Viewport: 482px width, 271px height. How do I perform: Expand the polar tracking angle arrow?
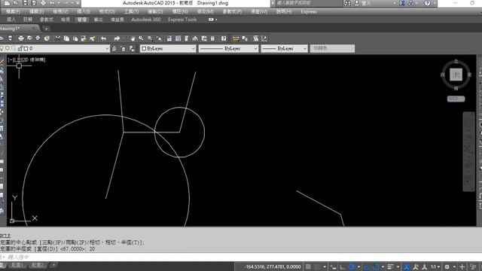[x=358, y=266]
